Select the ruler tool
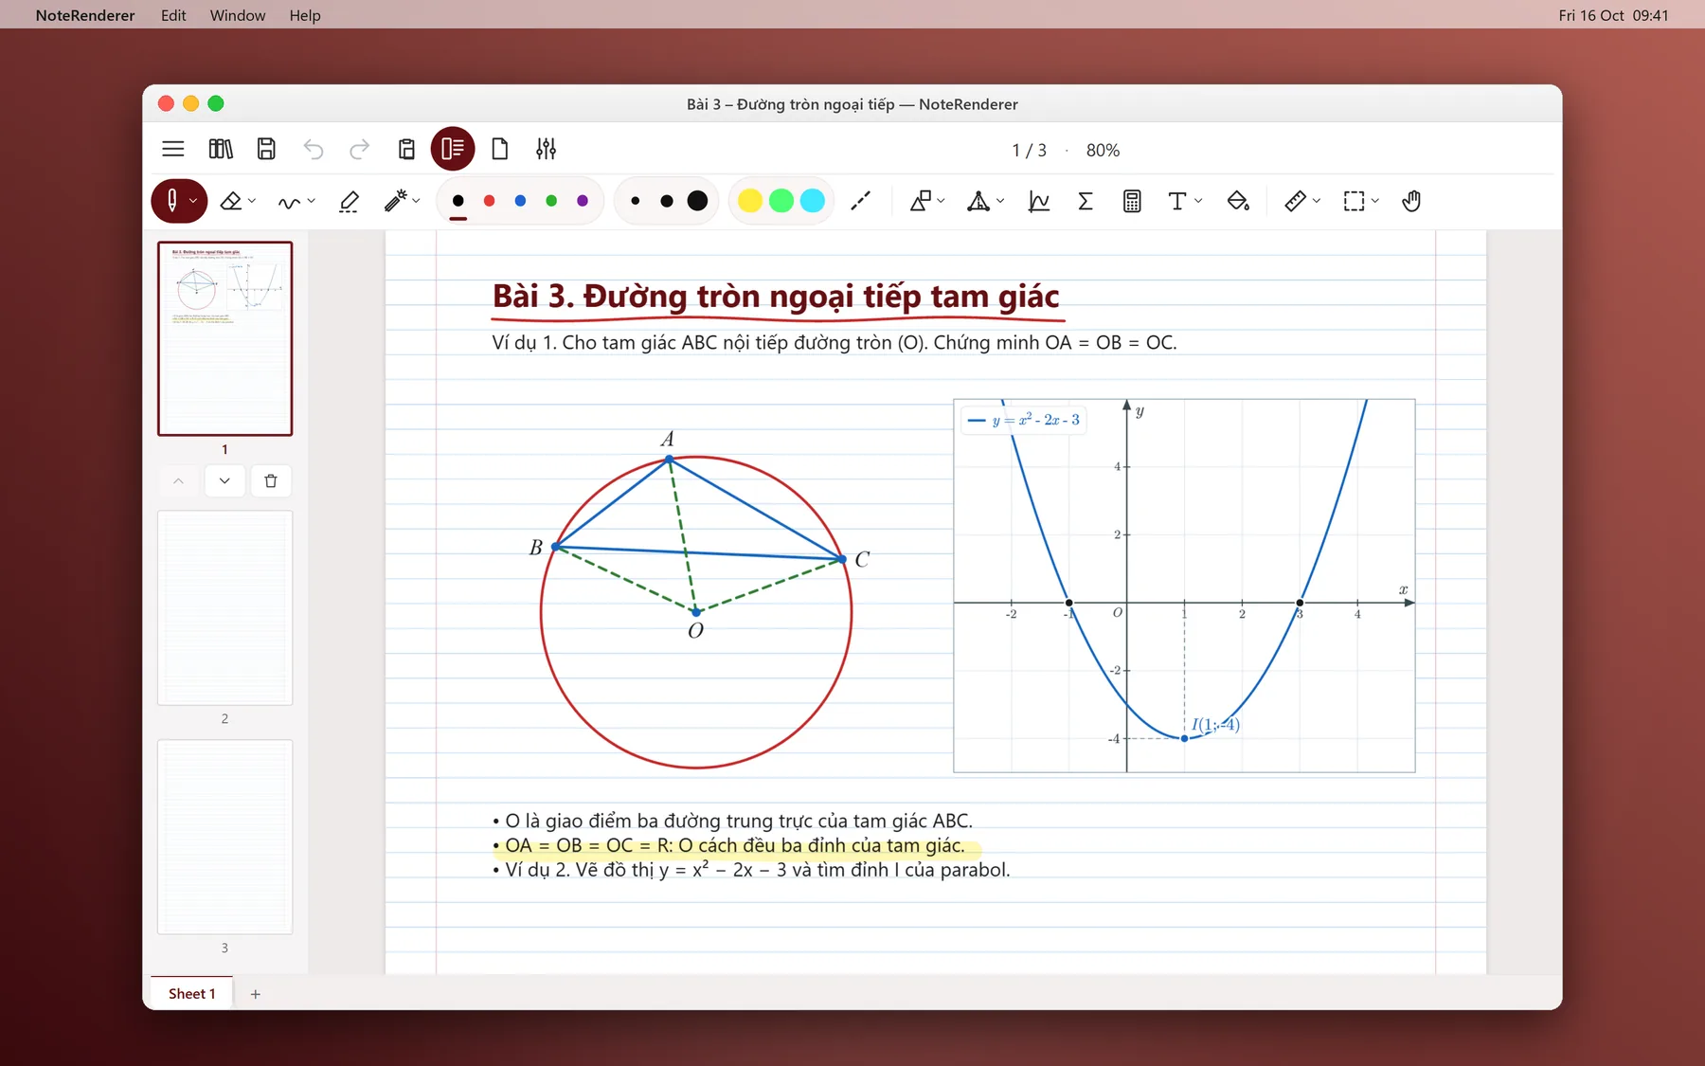This screenshot has width=1705, height=1066. click(x=1296, y=201)
